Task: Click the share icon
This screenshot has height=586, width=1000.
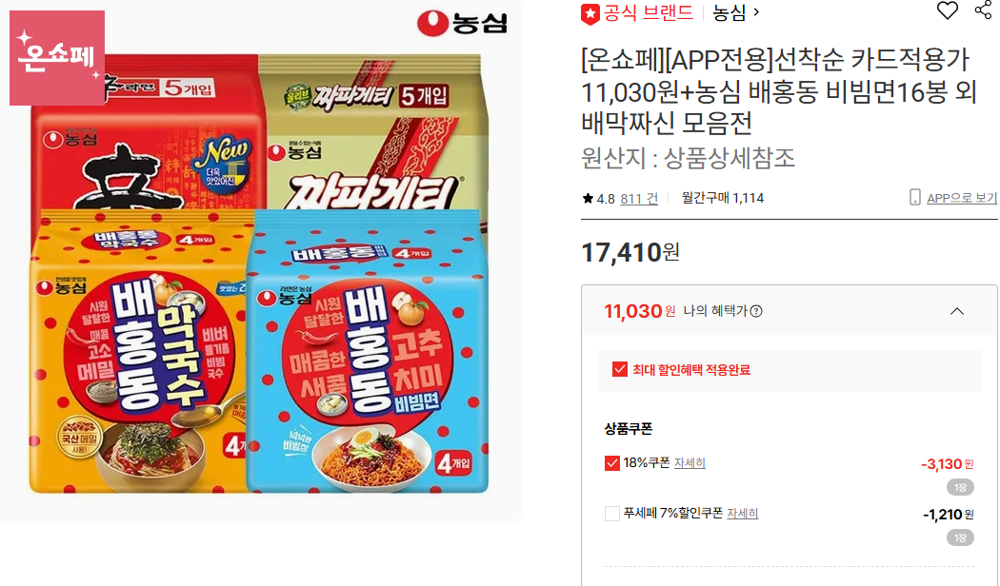Action: 984,9
